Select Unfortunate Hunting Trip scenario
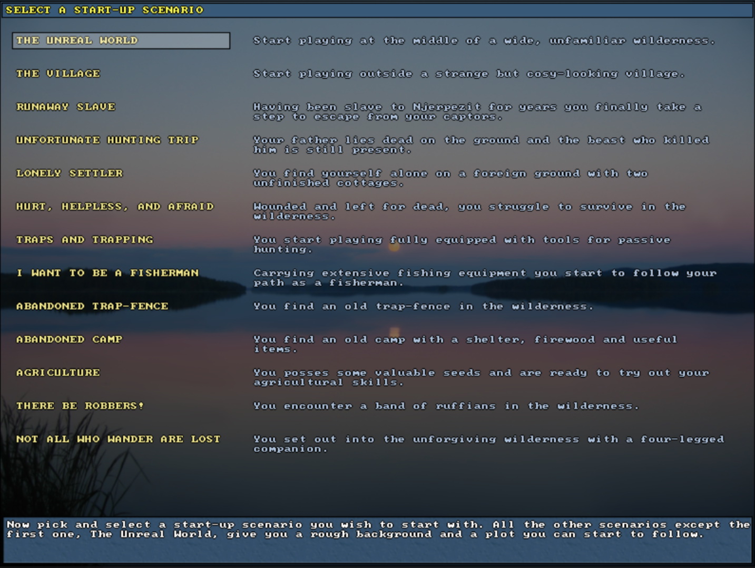755x568 pixels. coord(107,140)
